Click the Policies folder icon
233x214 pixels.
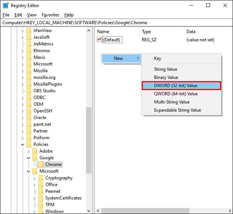click(x=29, y=144)
